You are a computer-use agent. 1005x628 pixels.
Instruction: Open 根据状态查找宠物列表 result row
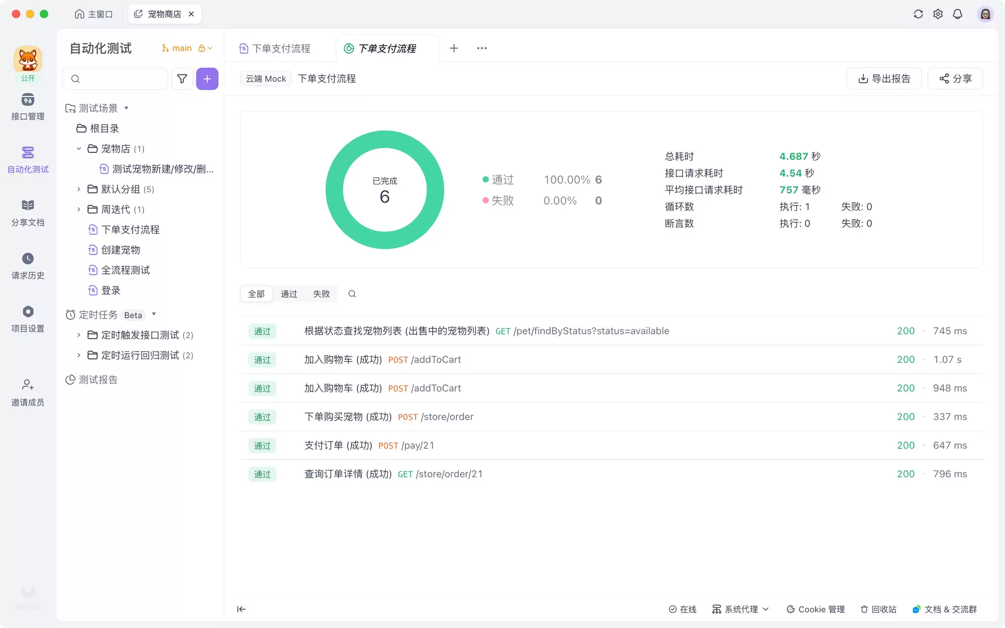pyautogui.click(x=612, y=331)
